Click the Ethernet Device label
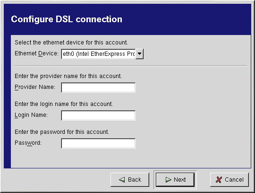Viewport: 255px width, 193px height. click(x=36, y=53)
